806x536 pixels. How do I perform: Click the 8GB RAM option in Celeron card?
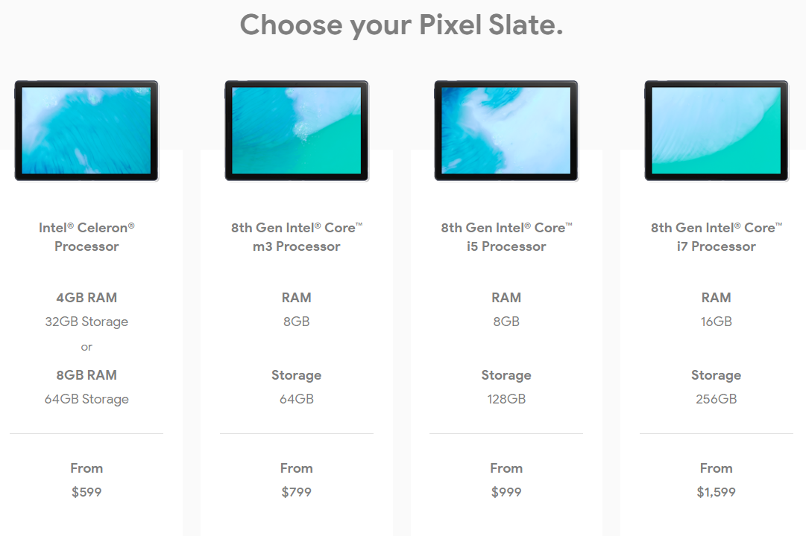click(x=86, y=374)
